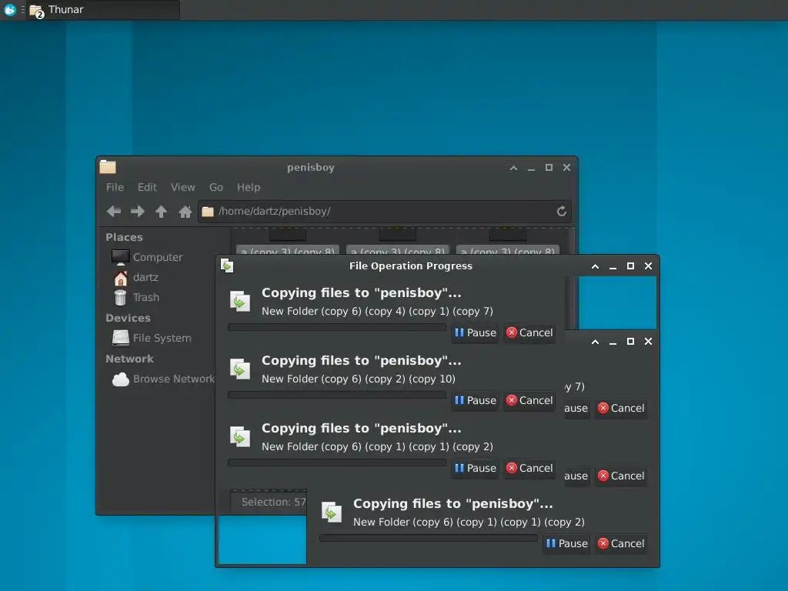Screen dimensions: 788x591
Task: Click the Thunar taskbar button
Action: pyautogui.click(x=103, y=9)
